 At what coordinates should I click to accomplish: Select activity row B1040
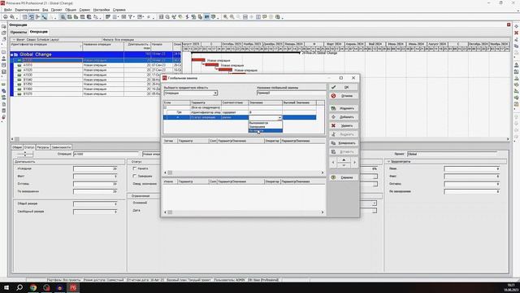pyautogui.click(x=96, y=80)
